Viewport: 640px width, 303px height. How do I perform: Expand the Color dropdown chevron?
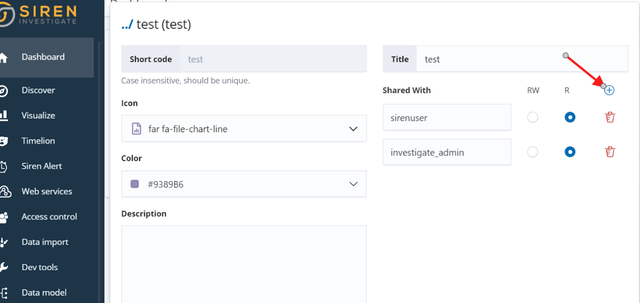[x=353, y=184]
